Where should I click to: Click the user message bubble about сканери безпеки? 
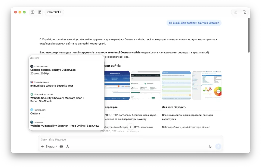194,23
